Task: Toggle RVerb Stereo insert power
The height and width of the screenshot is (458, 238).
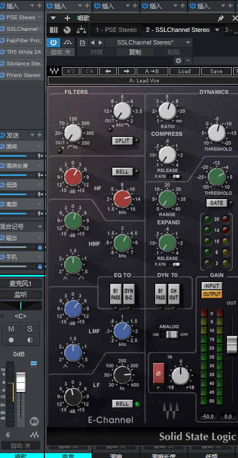Action: coord(3,75)
